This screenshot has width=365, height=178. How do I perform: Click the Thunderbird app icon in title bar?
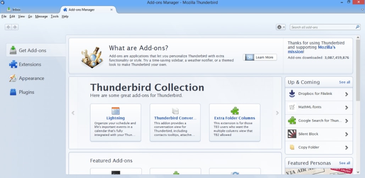(2, 2)
